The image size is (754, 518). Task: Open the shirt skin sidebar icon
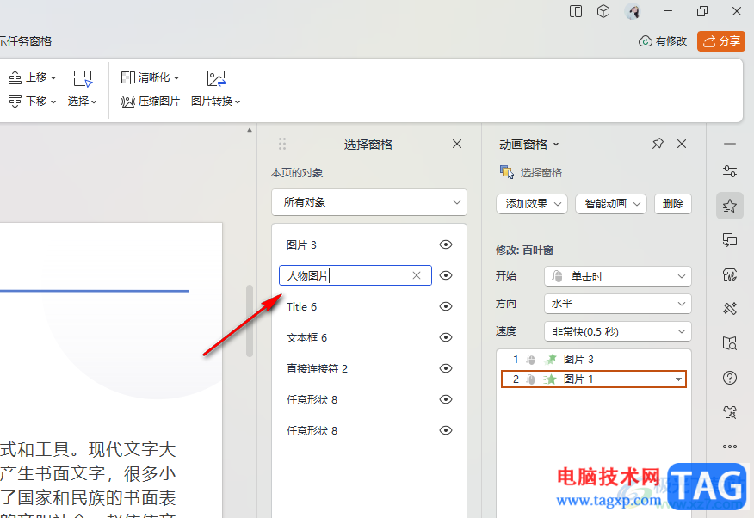click(x=730, y=412)
